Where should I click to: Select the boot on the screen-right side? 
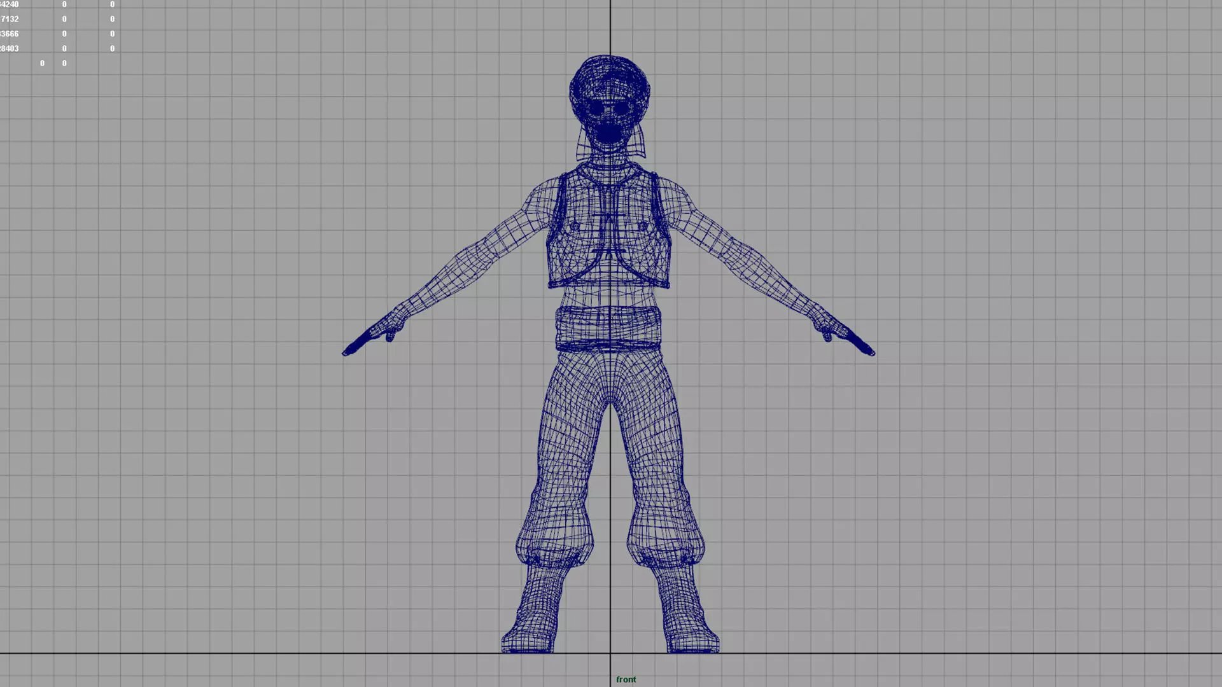686,608
